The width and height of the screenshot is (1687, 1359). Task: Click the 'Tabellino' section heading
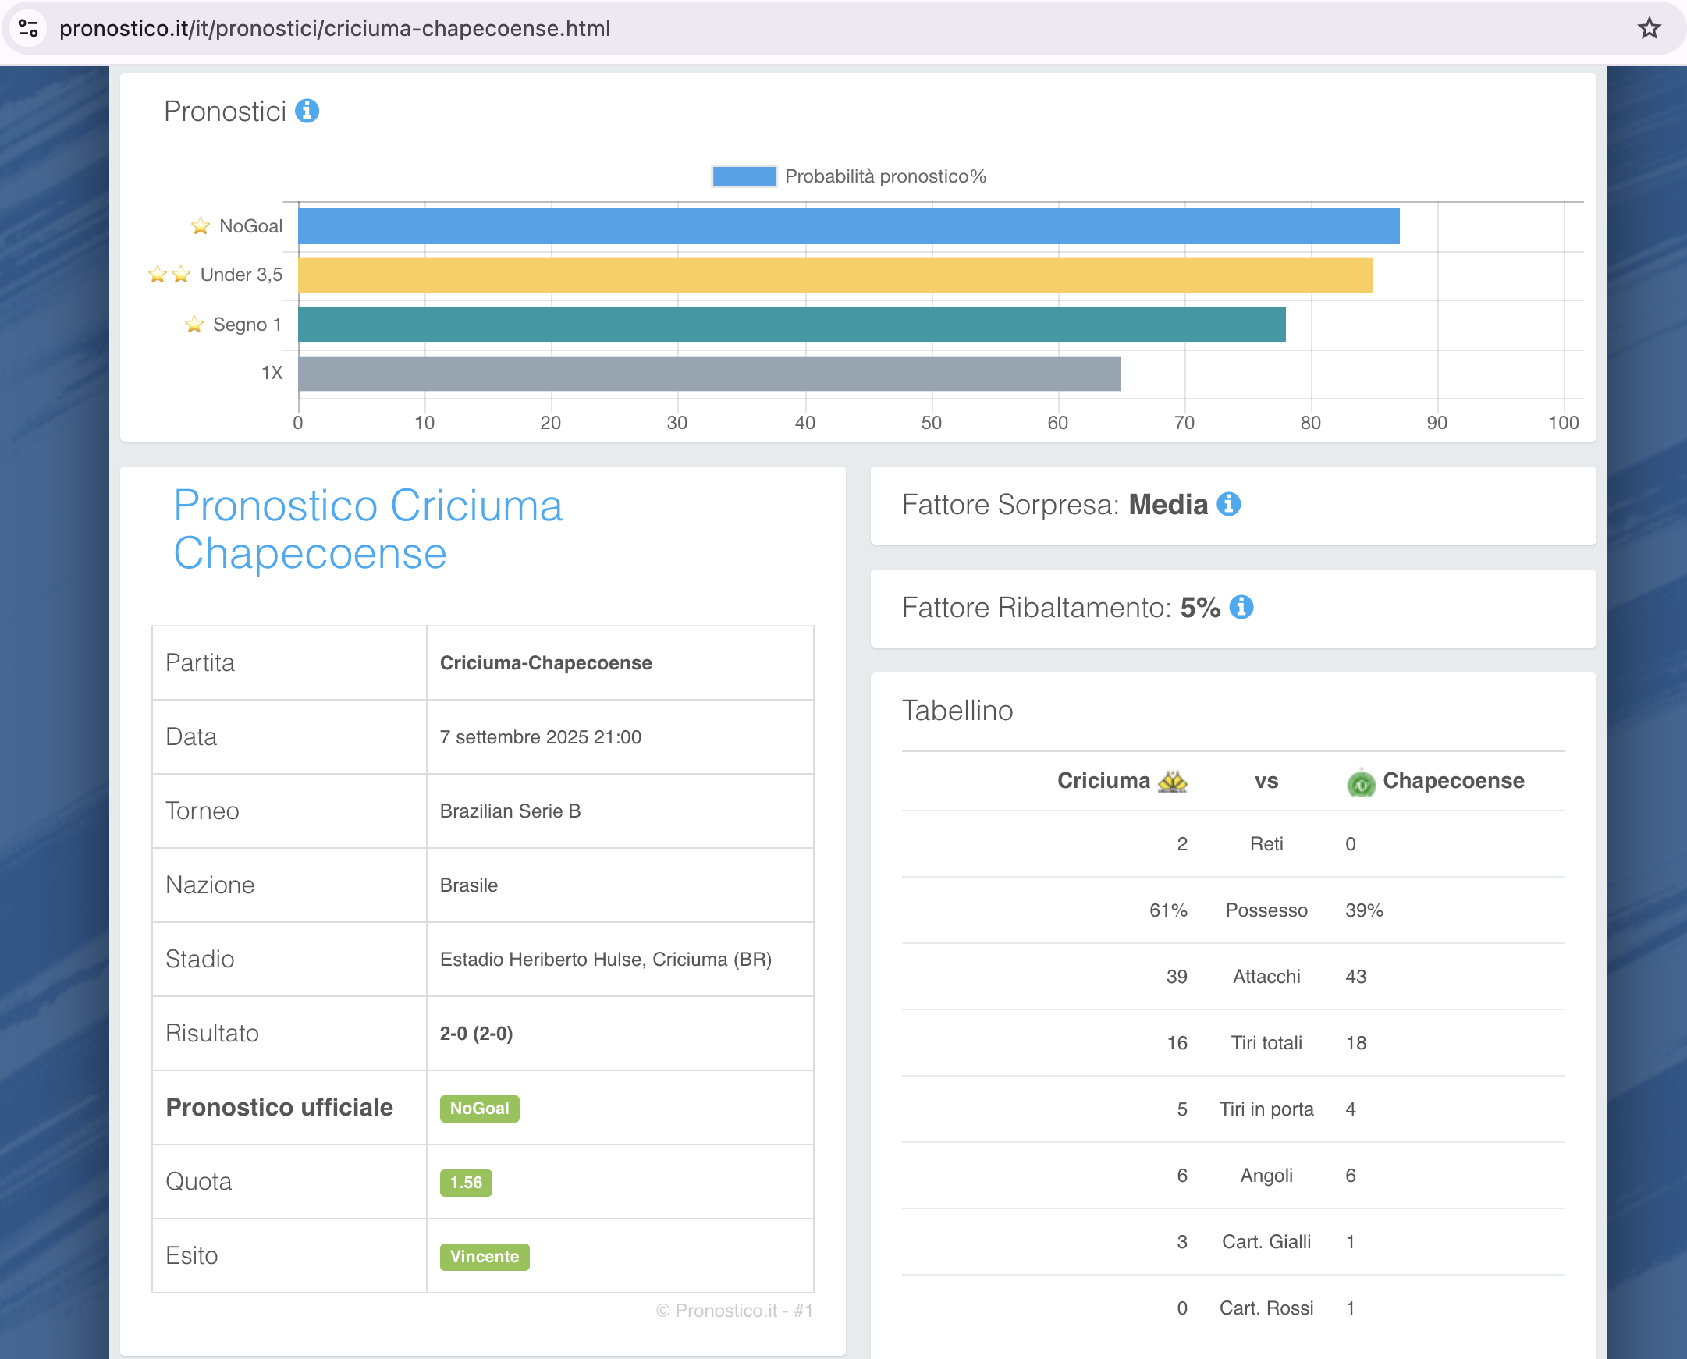957,710
